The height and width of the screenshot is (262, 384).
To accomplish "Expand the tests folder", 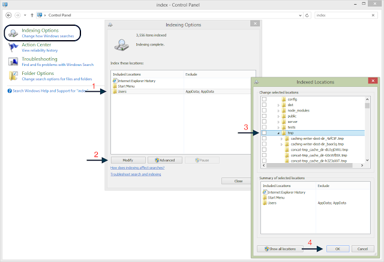I will [278, 128].
